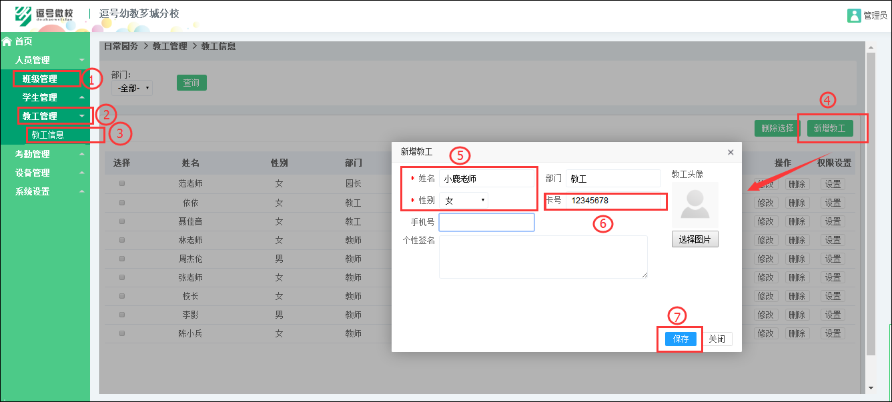Select the checkbox for 陈小兵
Image resolution: width=892 pixels, height=402 pixels.
122,333
